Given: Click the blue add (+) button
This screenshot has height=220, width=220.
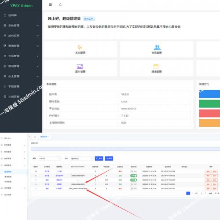Looking at the screenshot, I should point(109,158).
